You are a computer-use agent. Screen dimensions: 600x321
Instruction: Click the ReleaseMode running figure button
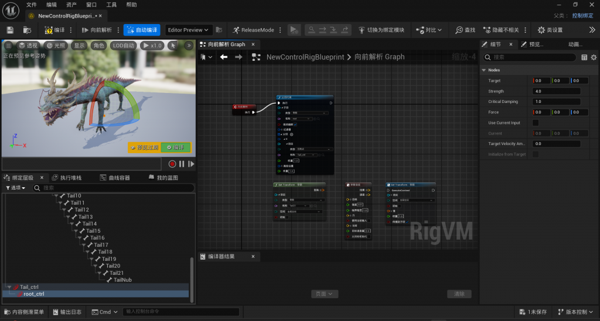coord(253,30)
